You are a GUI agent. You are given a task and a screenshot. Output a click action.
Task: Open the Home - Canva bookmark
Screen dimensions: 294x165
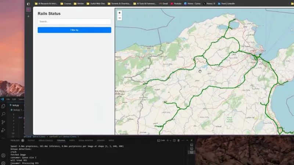(x=192, y=4)
